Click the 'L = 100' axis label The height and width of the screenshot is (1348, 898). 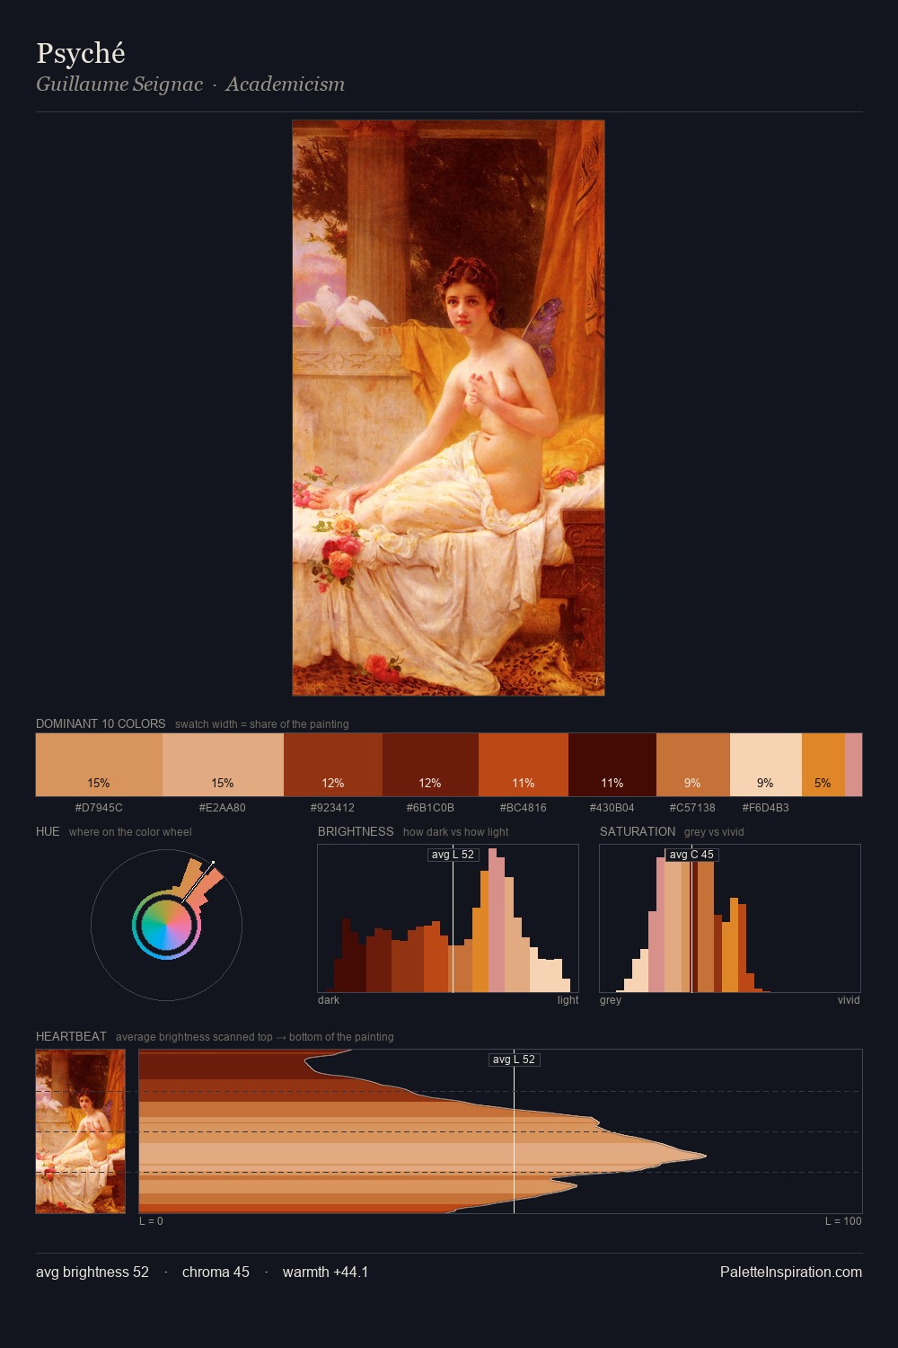click(843, 1221)
